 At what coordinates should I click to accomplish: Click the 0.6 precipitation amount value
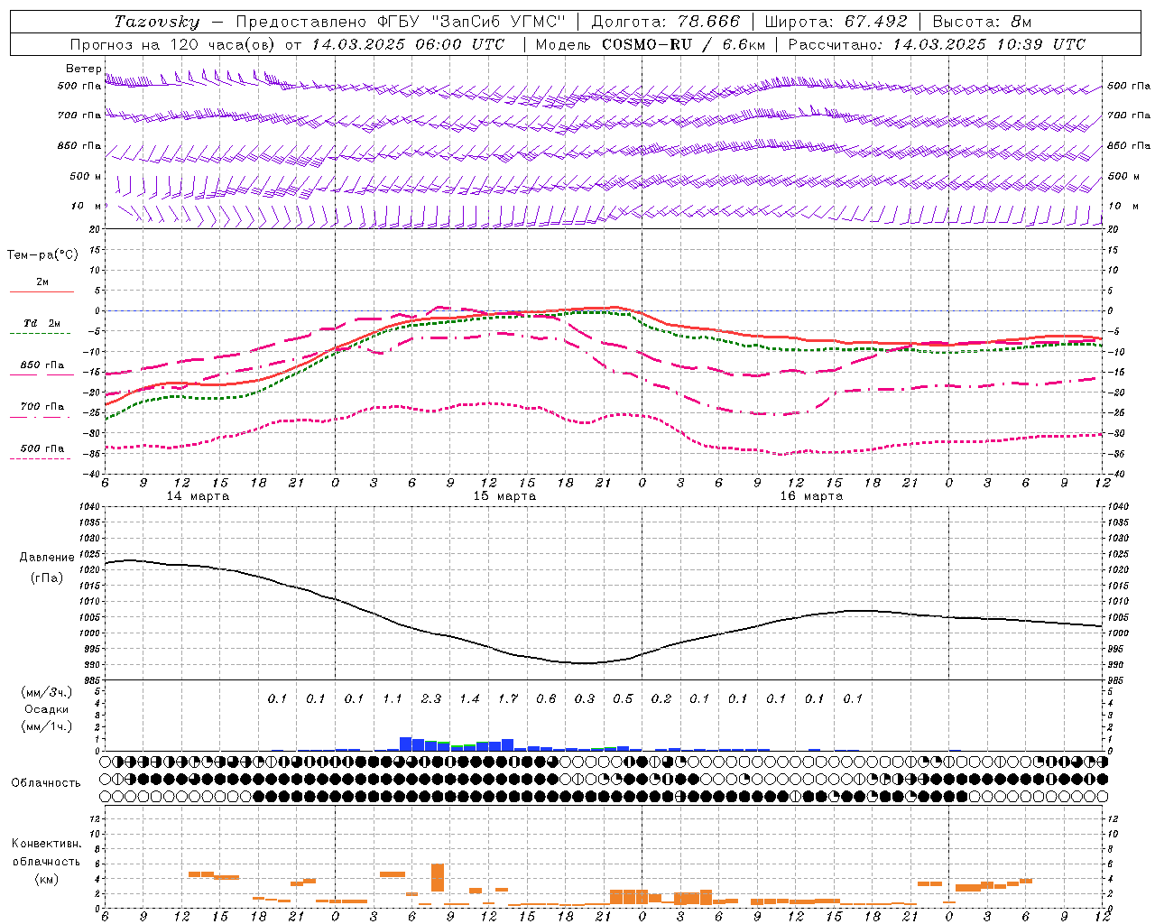(546, 698)
